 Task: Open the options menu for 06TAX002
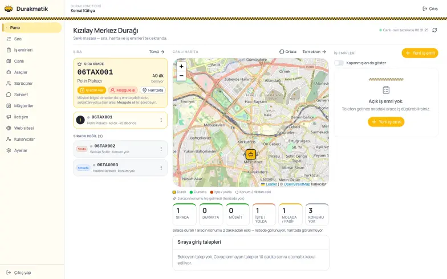coord(161,149)
